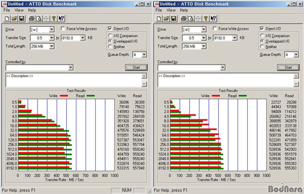Click Start button in right window
The image size is (304, 194).
288,68
